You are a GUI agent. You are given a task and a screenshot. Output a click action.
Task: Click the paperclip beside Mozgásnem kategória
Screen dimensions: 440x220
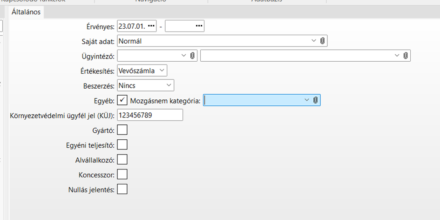point(315,100)
